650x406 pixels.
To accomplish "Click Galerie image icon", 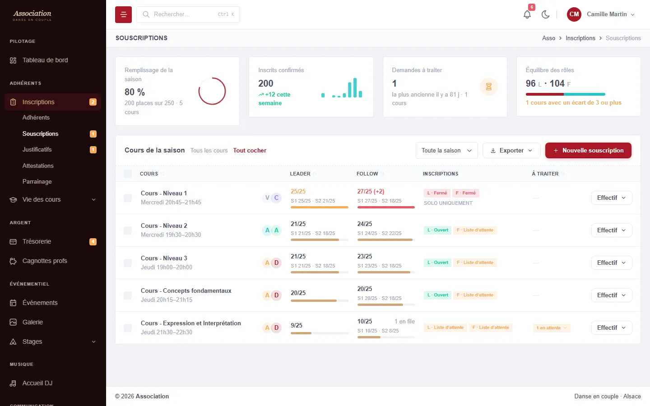I will coord(13,323).
